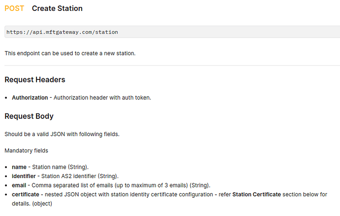340x216 pixels.
Task: Click 'Authorization header with auth token' text
Action: tap(102, 98)
